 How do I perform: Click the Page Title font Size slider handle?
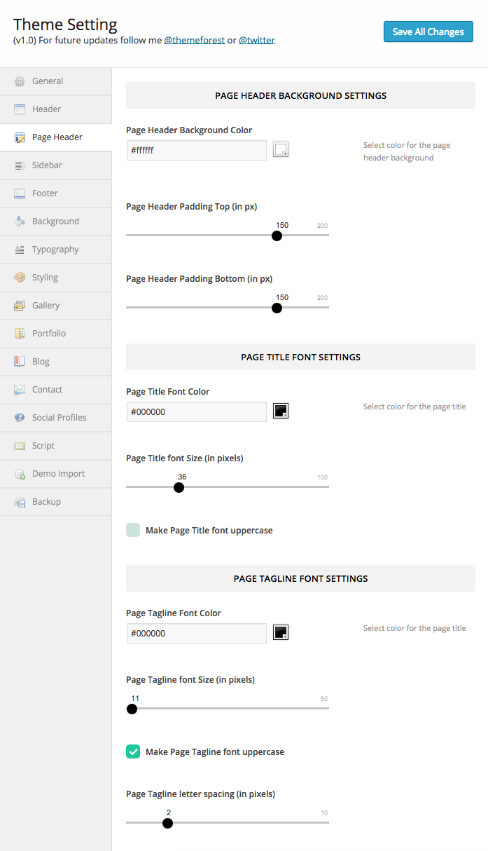pos(179,487)
